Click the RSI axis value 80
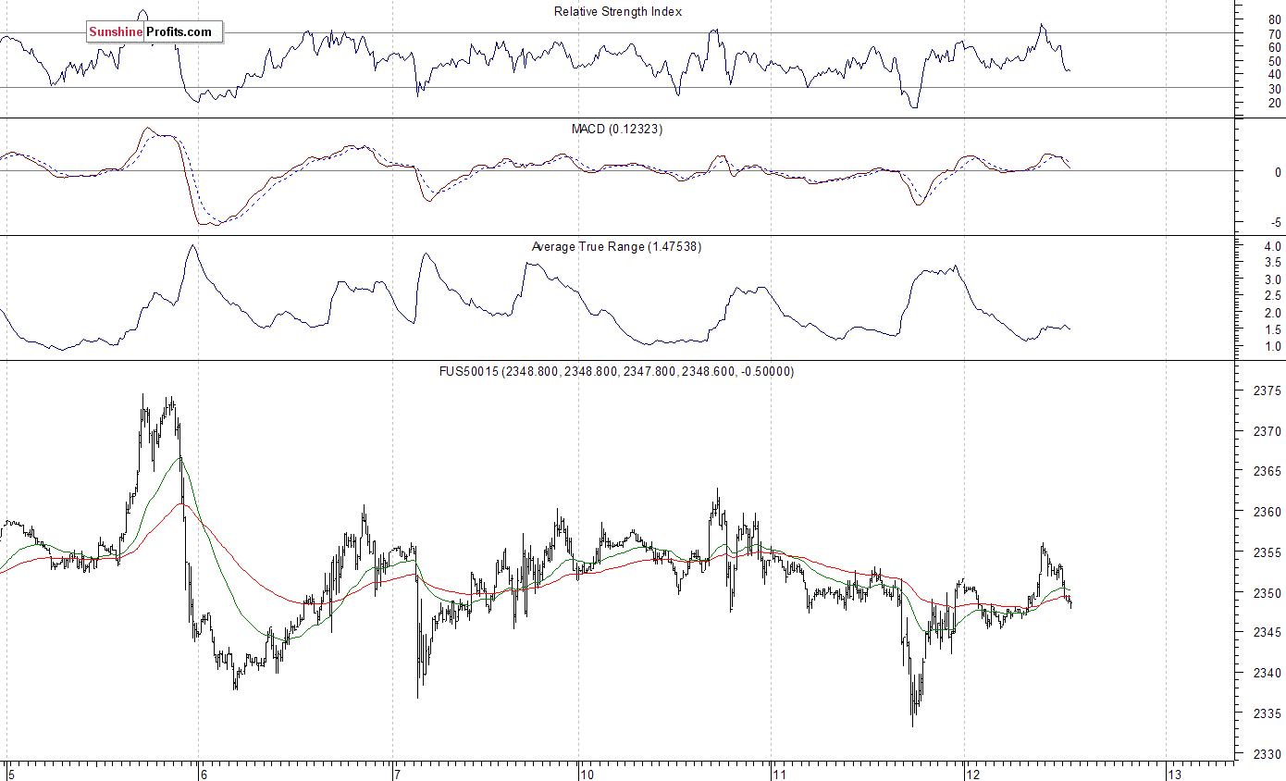Screen dimensions: 1286x781 coord(1275,20)
